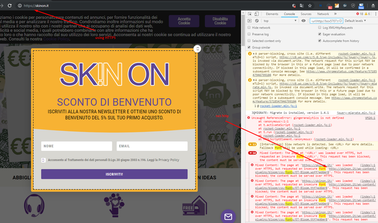Viewport: 378px width, 223px height.
Task: Open the Elements tab
Action: [272, 14]
